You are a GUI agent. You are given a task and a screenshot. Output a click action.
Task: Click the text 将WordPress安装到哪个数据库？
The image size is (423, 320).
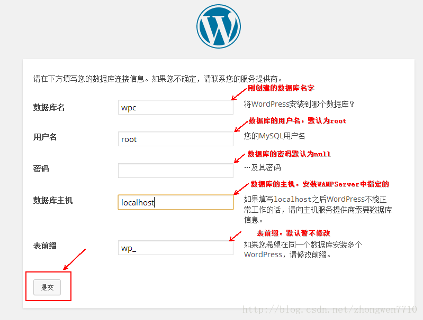point(299,104)
